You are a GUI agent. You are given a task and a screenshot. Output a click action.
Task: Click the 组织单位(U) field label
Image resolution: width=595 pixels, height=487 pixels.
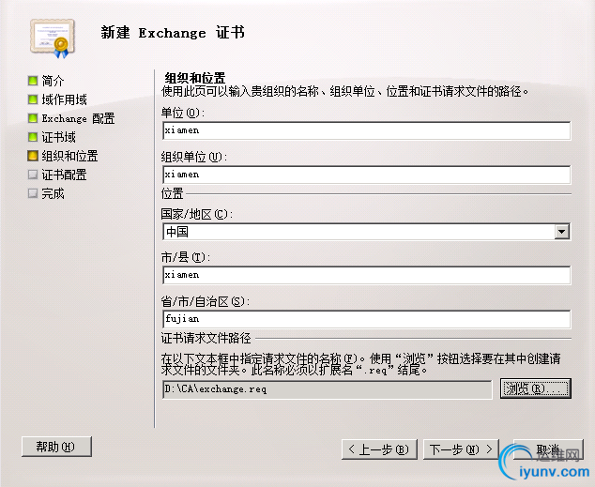pos(194,157)
